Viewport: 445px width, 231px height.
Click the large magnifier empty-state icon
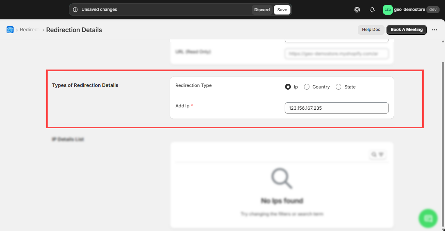[x=282, y=179]
